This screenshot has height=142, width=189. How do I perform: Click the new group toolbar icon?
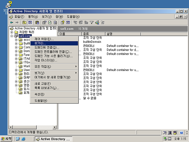[x=81, y=22]
